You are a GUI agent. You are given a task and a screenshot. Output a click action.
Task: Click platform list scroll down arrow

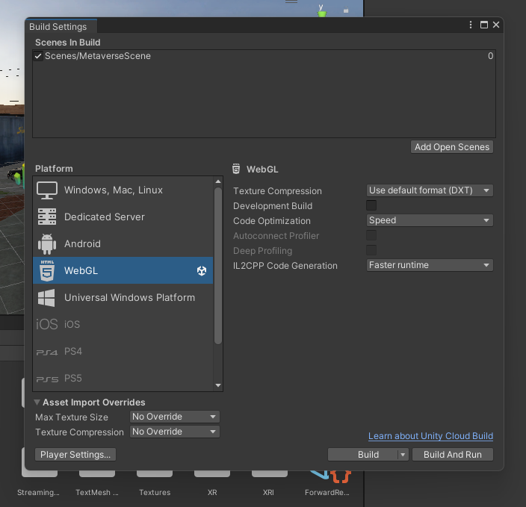point(218,385)
